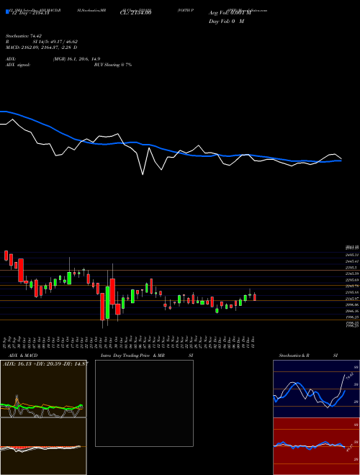Click the 'Intra Day Trading Price & MR' title
This screenshot has width=360, height=475.
(132, 356)
